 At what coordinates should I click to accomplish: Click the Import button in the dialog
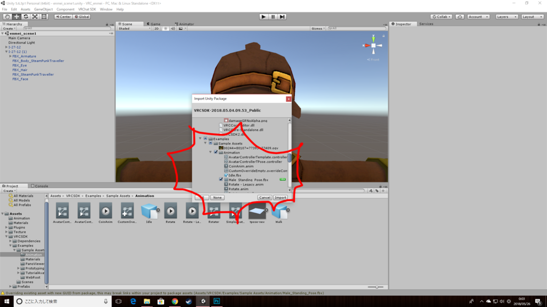pos(281,197)
